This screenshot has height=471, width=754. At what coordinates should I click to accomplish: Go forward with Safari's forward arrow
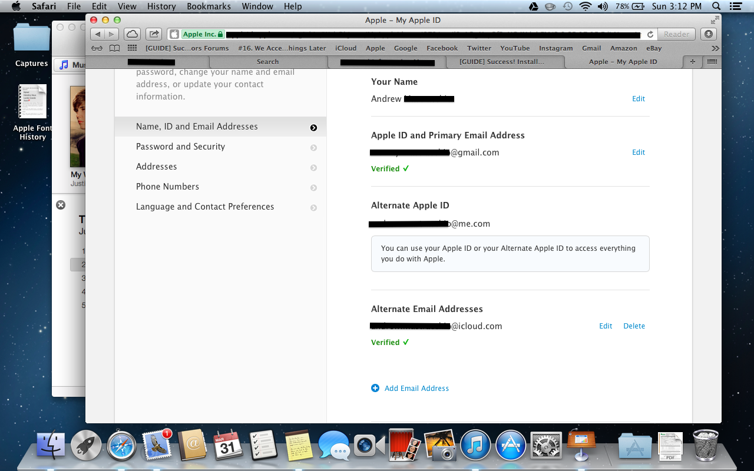click(112, 34)
